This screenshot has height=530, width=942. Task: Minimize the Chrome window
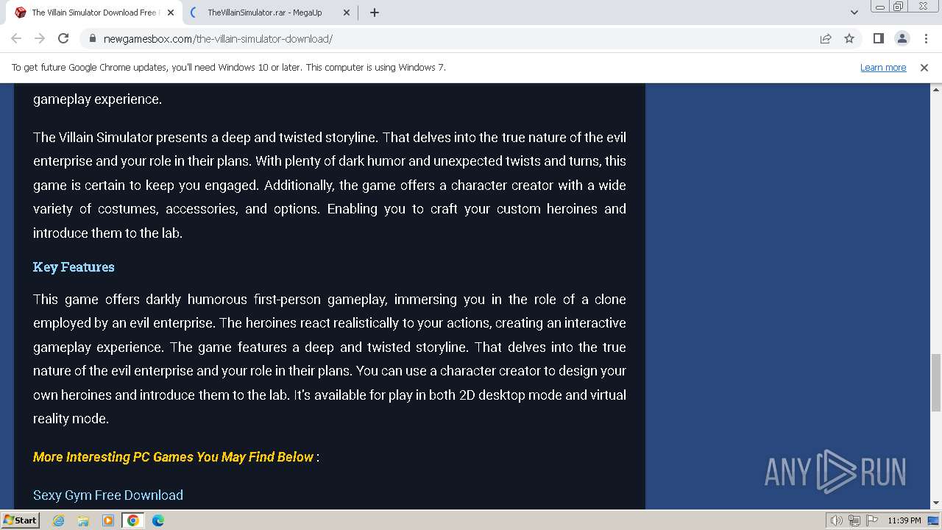pos(880,7)
